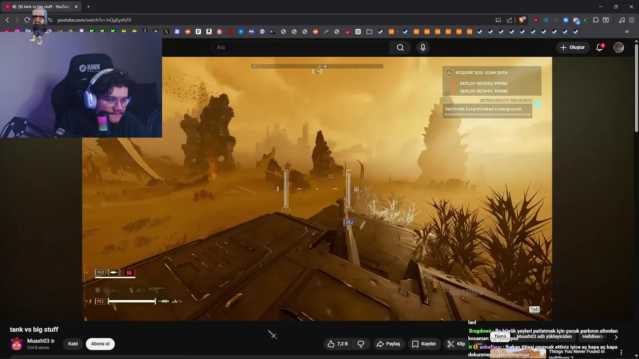639x359 pixels.
Task: Focus the YouTube Ara search field
Action: click(x=301, y=47)
